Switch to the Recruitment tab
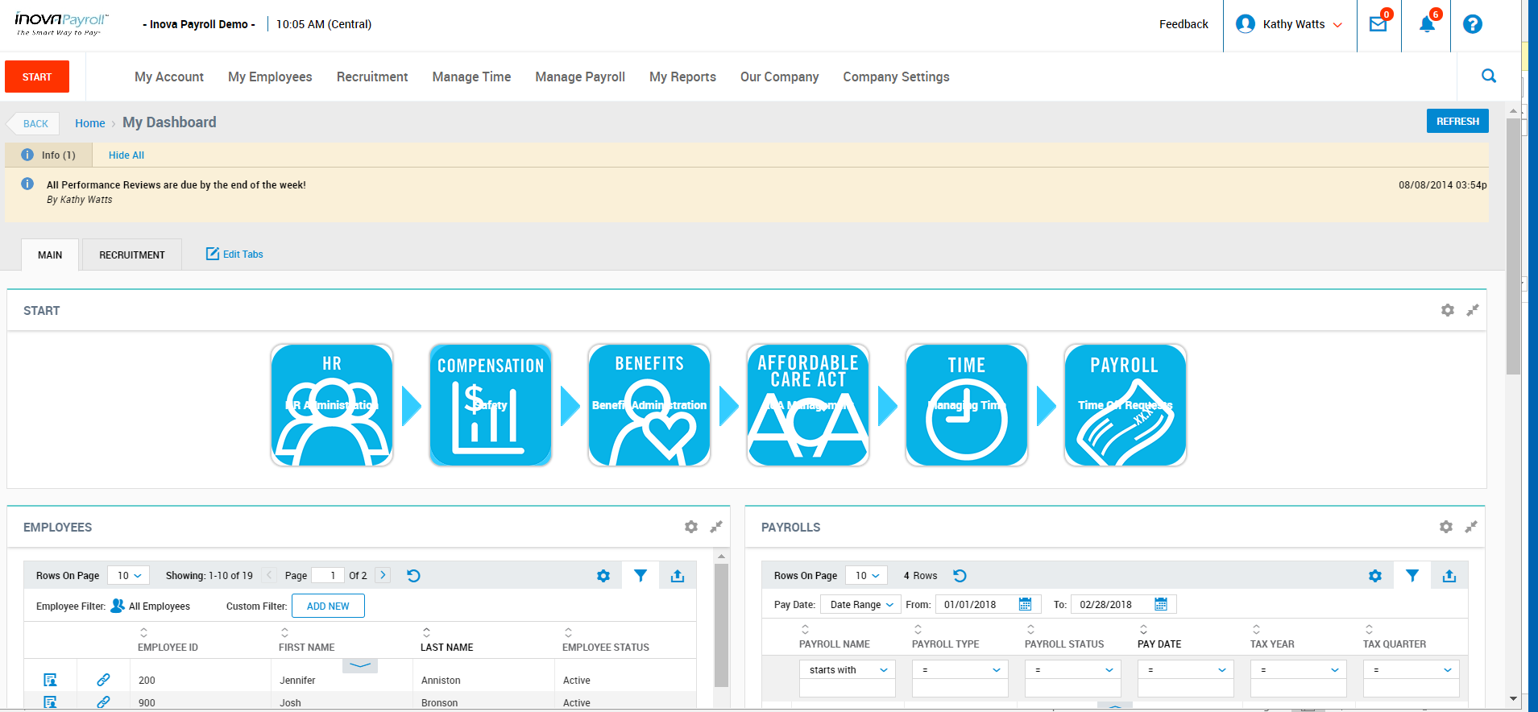The image size is (1538, 712). (x=132, y=255)
